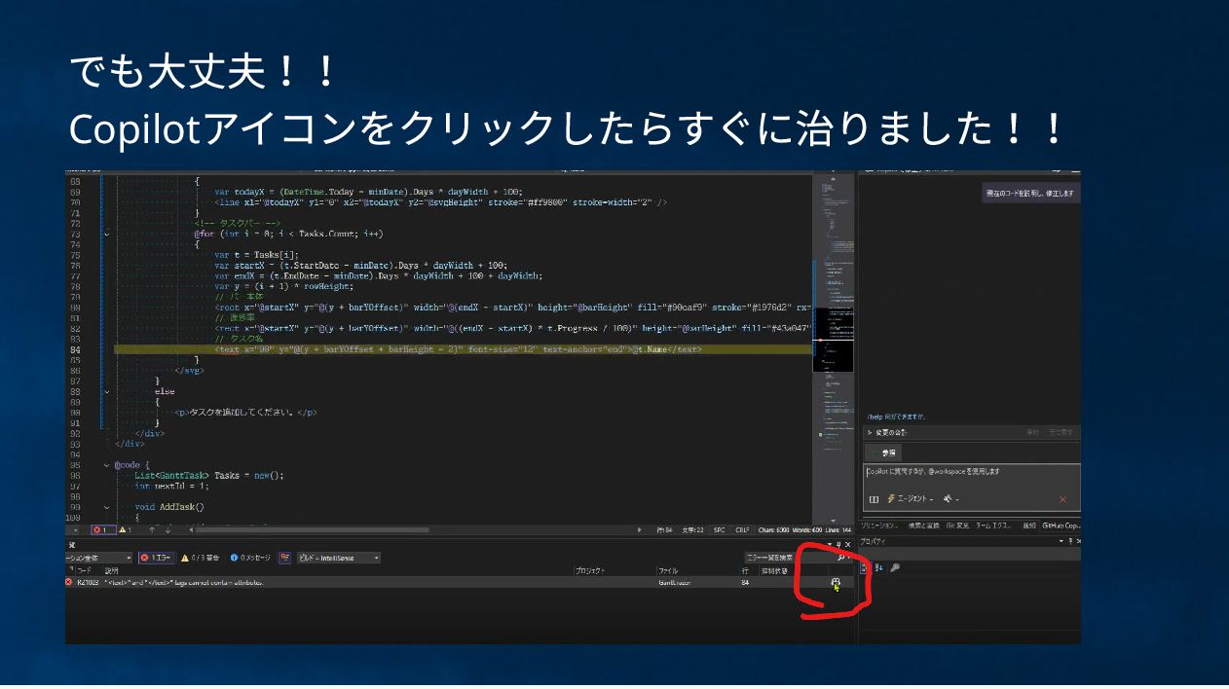The image size is (1229, 689).
Task: Sort by the プロジェクト column header
Action: point(590,570)
